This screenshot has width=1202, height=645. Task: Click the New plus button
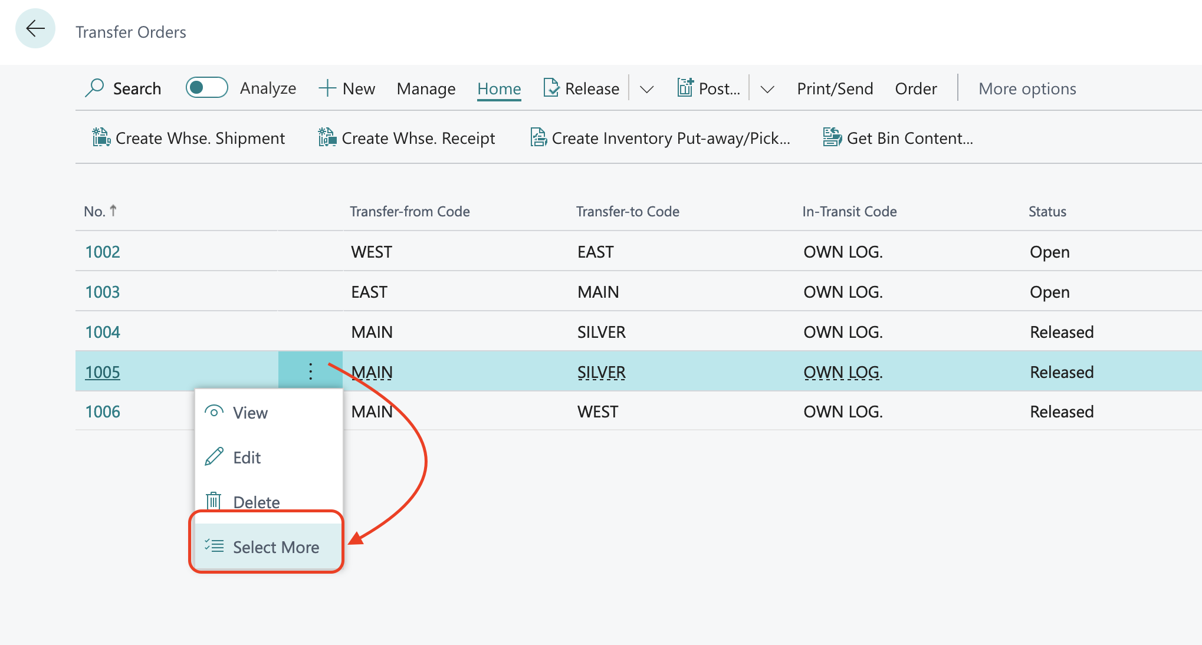[347, 88]
